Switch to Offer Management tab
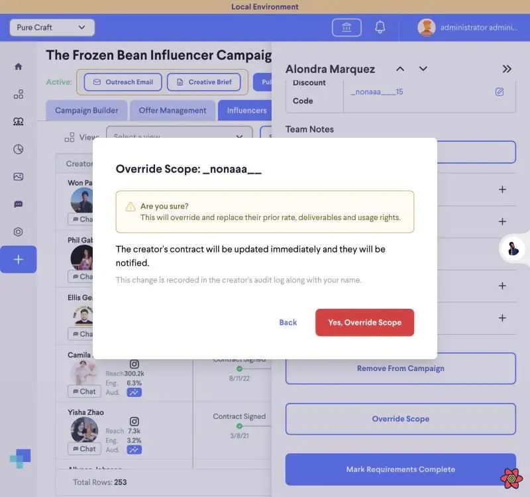Screen dimensions: 530x497 [x=172, y=110]
